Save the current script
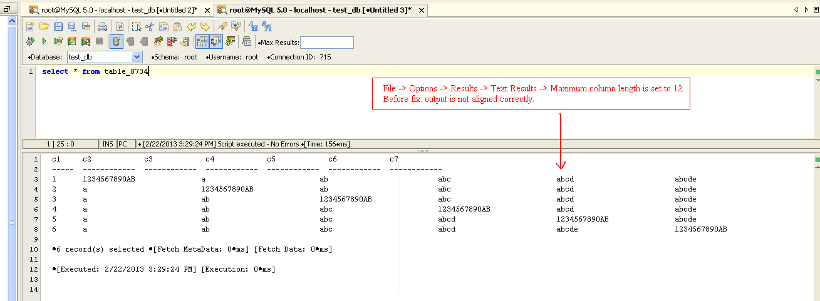This screenshot has width=820, height=301. (58, 26)
